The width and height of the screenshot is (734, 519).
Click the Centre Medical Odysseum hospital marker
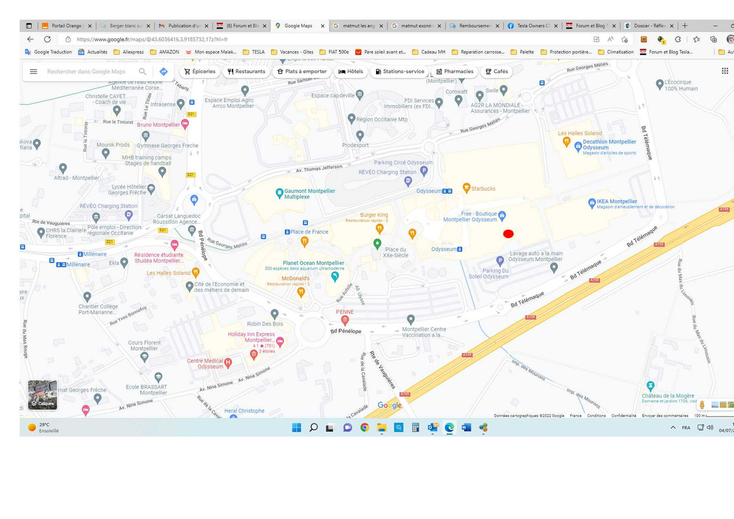[228, 363]
